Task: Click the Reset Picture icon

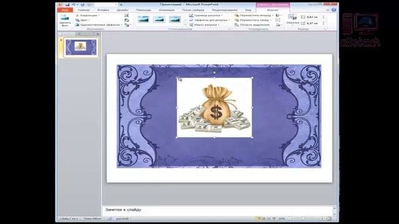Action: [127, 25]
